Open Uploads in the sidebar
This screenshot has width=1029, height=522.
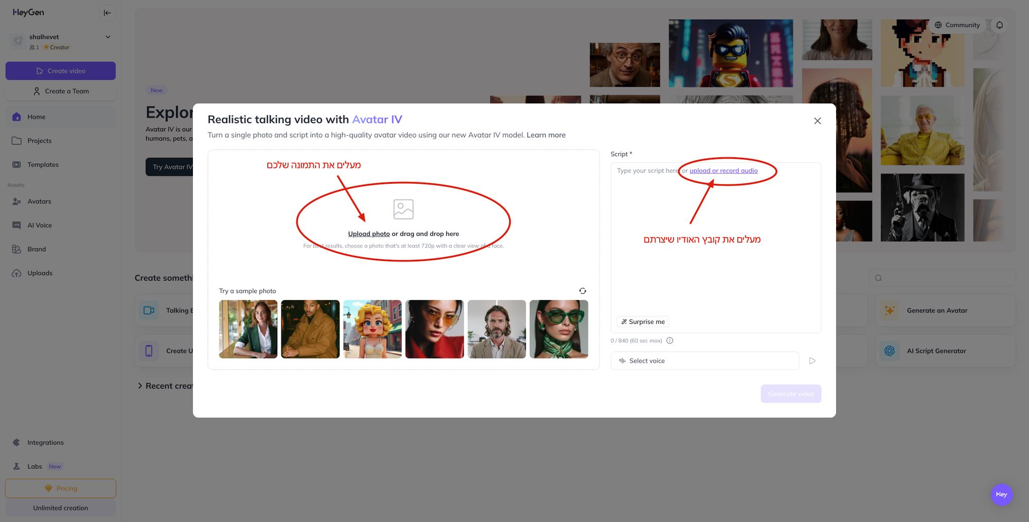[x=60, y=273]
